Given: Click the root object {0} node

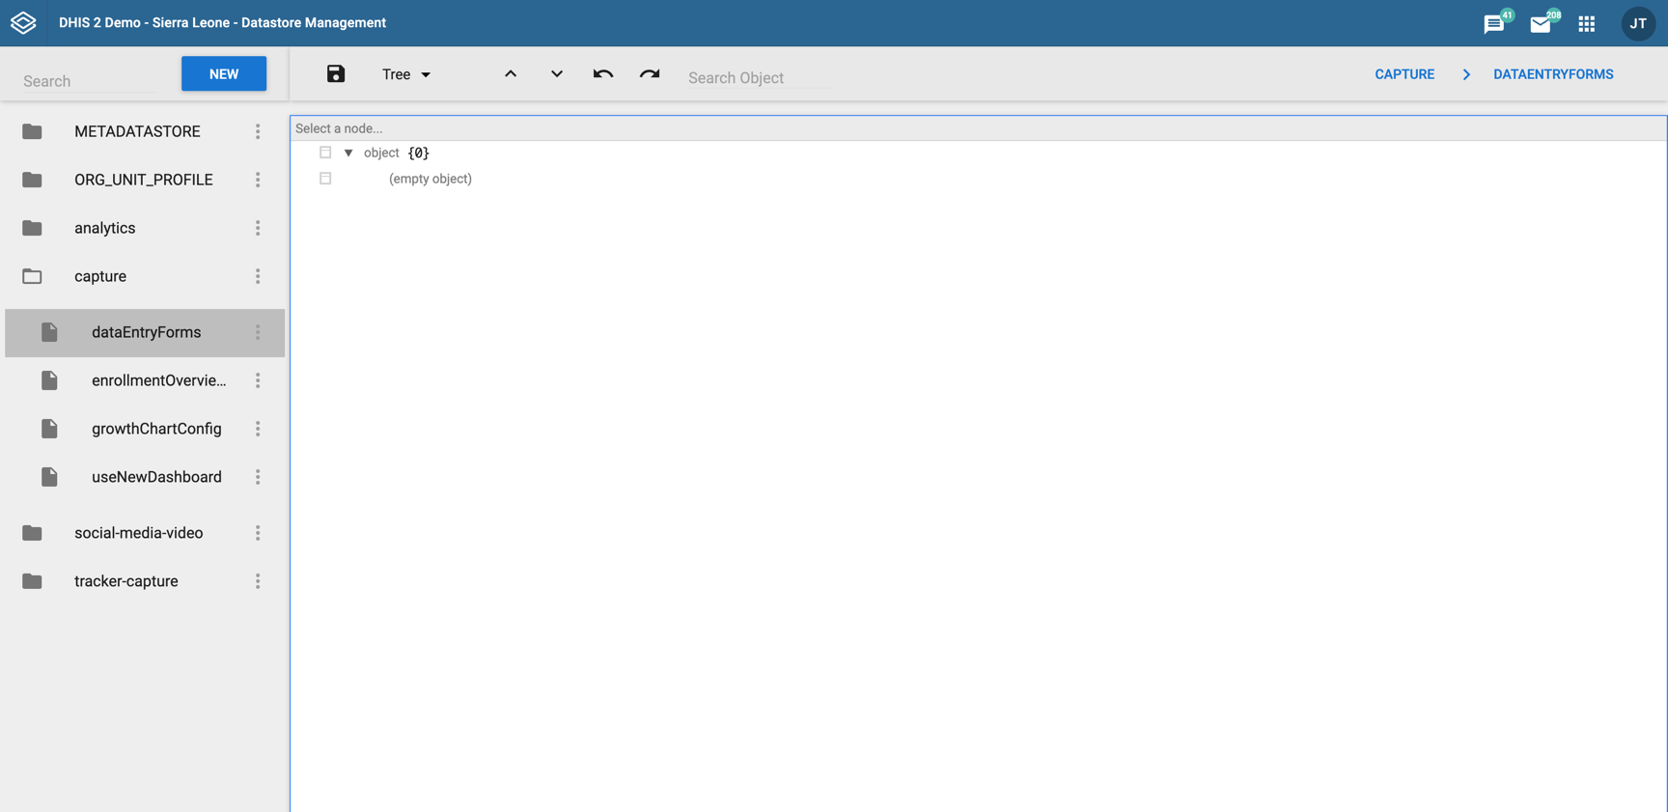Looking at the screenshot, I should pyautogui.click(x=397, y=153).
